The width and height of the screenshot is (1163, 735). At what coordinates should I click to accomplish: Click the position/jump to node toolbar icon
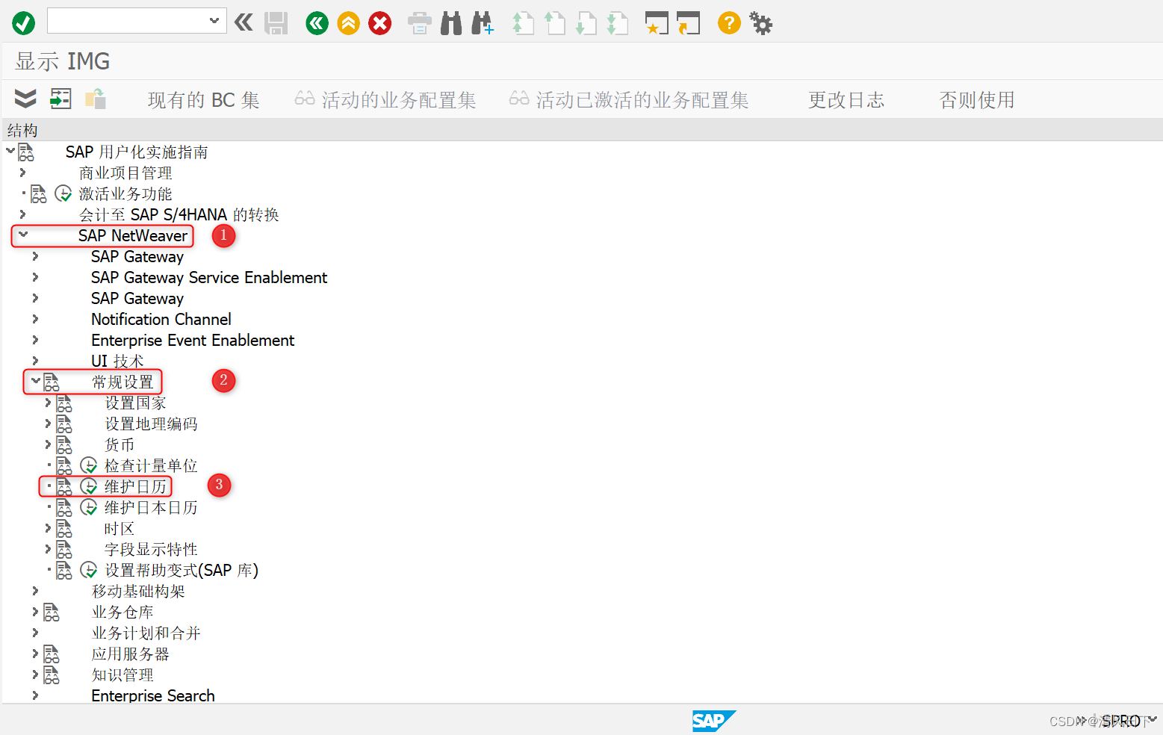[x=61, y=99]
